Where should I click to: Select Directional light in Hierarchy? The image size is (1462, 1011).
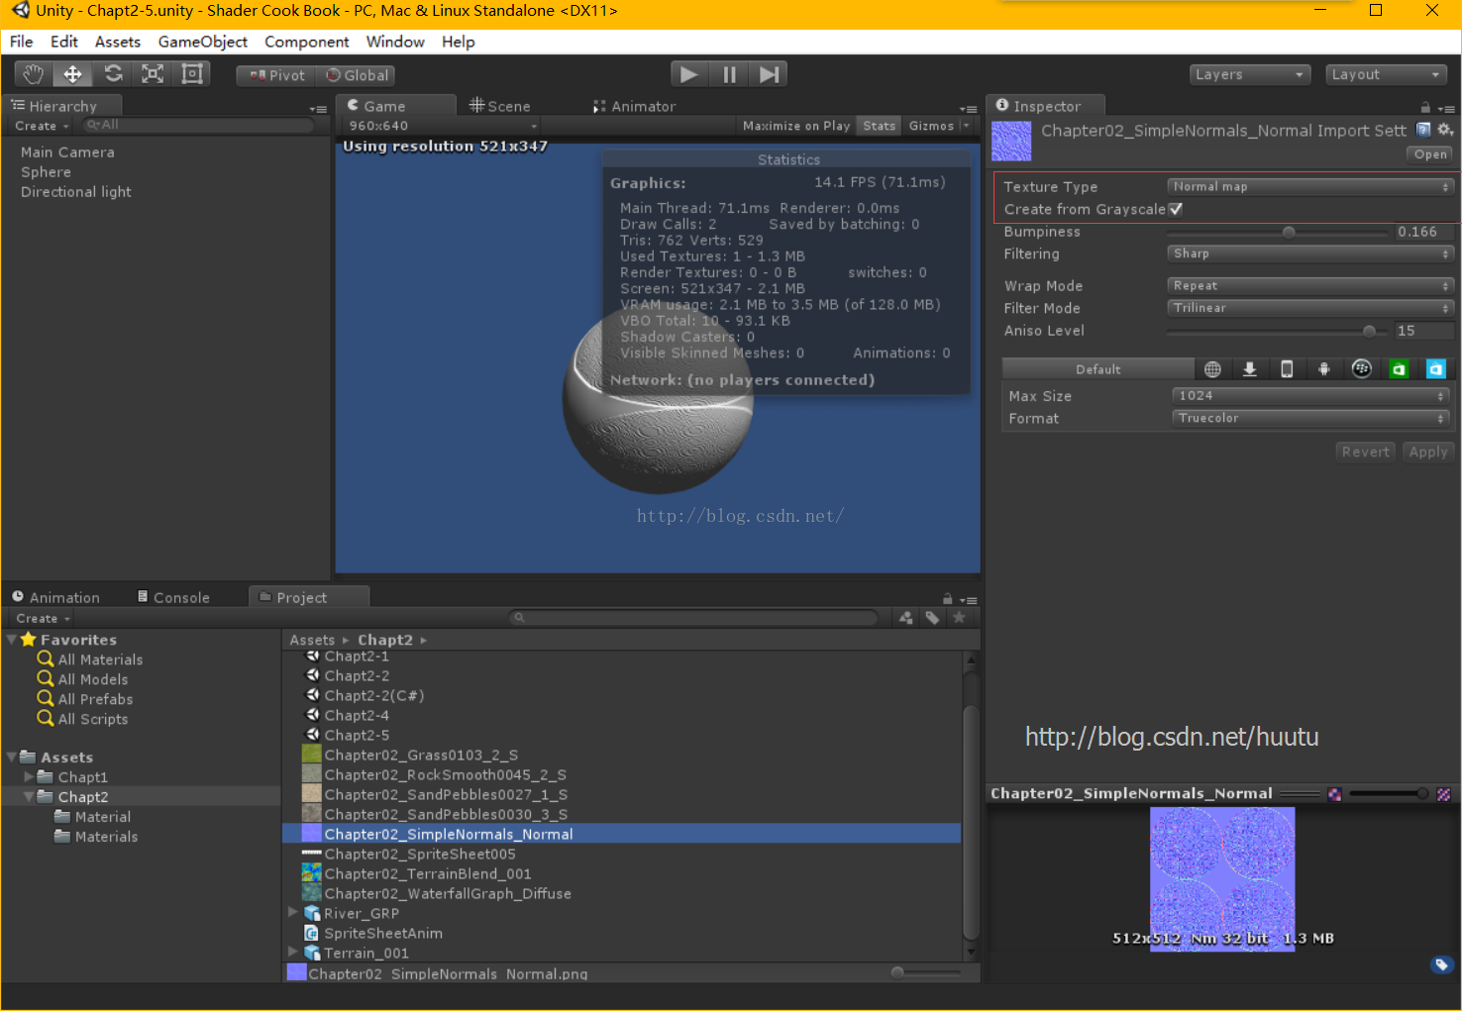(76, 192)
